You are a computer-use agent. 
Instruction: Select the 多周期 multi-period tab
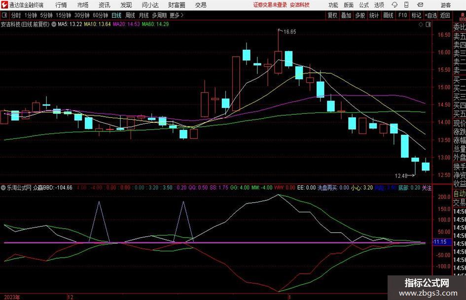pyautogui.click(x=159, y=15)
